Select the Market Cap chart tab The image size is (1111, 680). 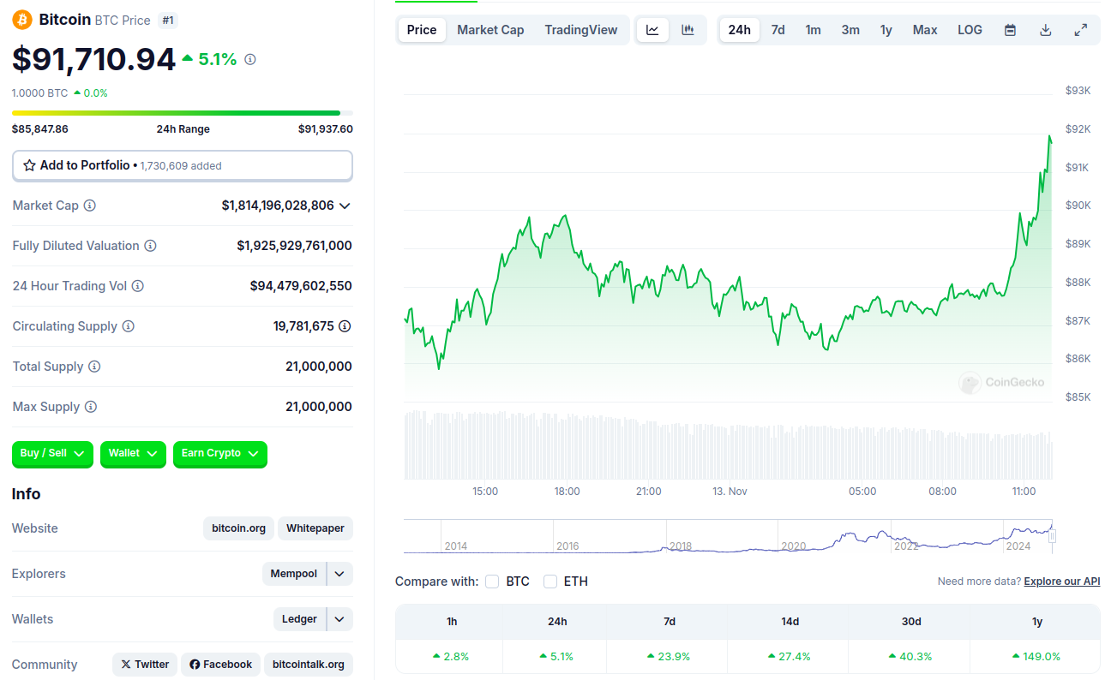[x=490, y=30]
